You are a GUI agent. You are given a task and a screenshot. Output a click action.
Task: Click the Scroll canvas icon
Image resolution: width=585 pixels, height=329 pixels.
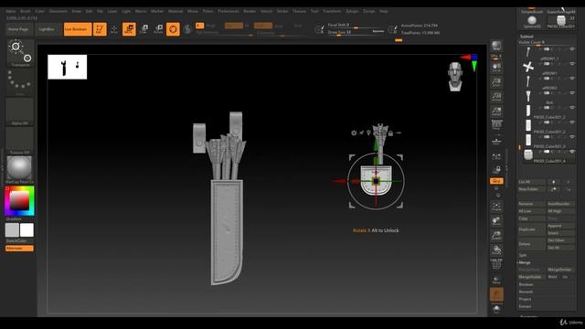[x=496, y=68]
